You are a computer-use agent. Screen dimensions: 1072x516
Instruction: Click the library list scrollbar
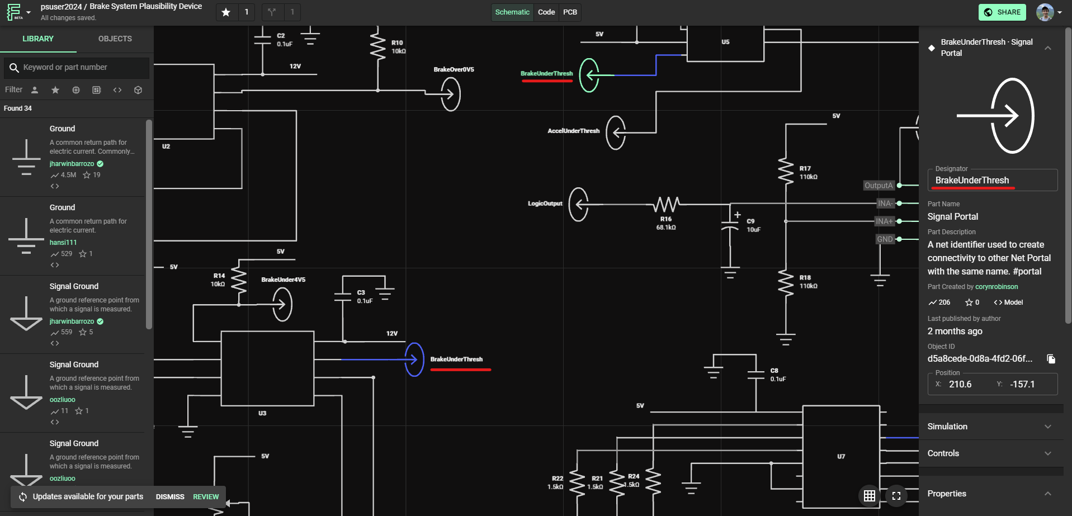[149, 224]
